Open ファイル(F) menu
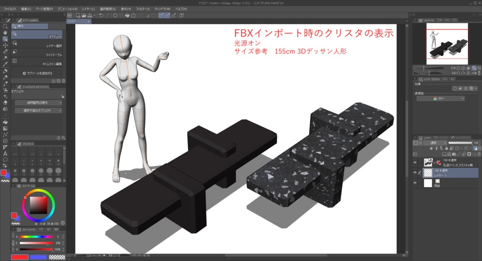This screenshot has height=261, width=482. (x=9, y=9)
